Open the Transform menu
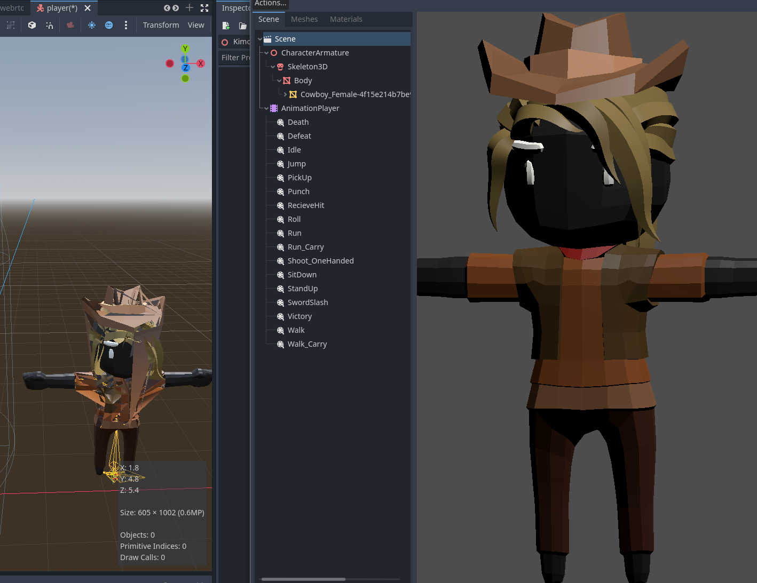 click(161, 25)
